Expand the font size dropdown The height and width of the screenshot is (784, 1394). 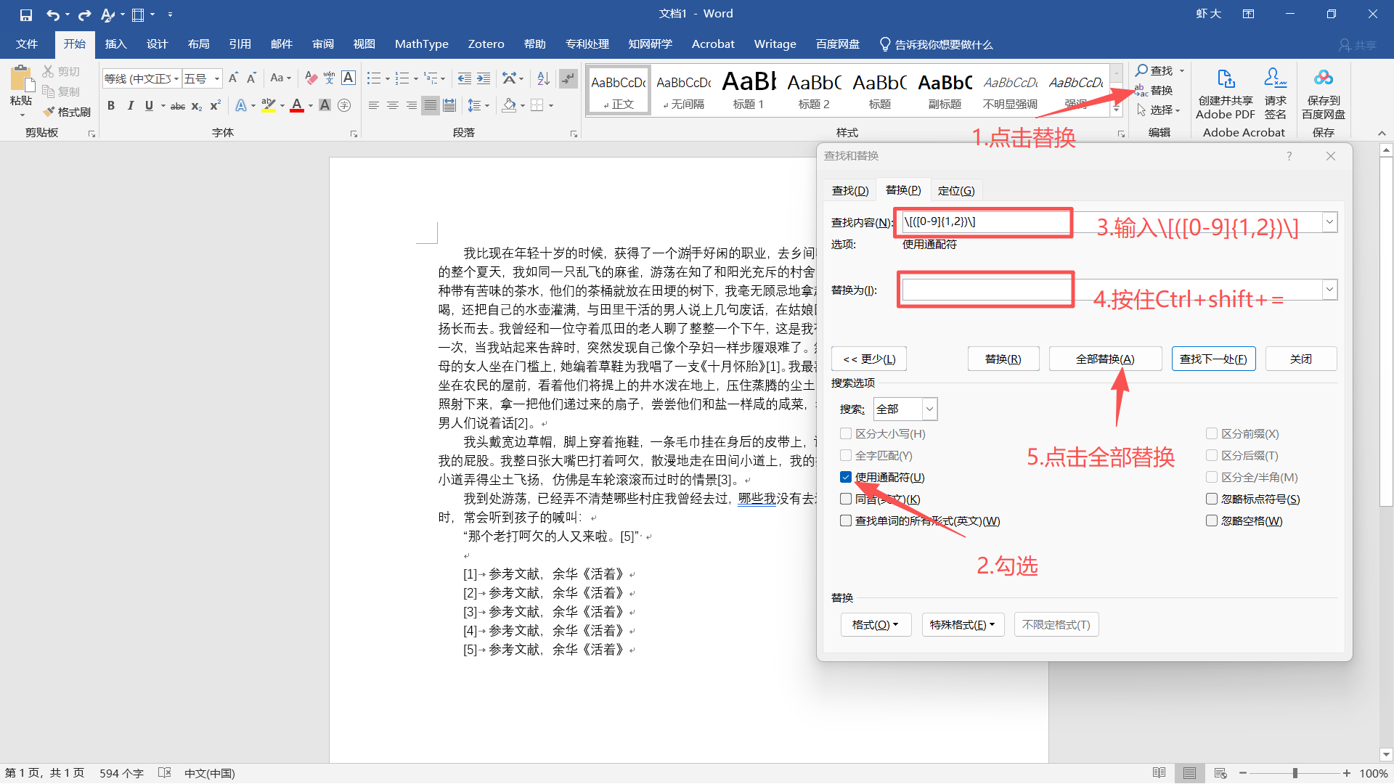(x=216, y=78)
